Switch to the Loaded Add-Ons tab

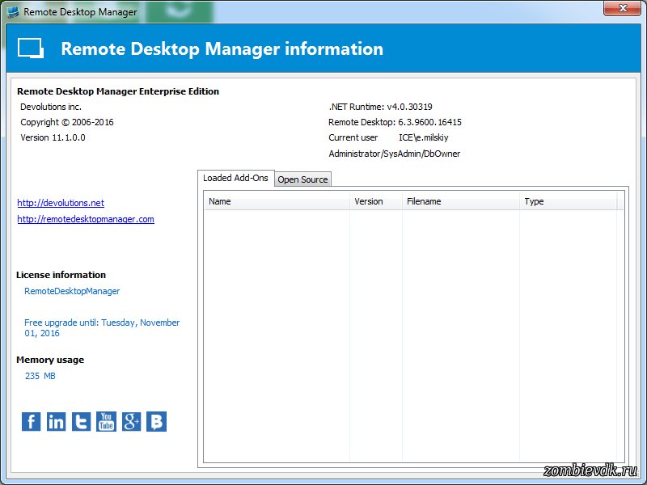pos(235,178)
